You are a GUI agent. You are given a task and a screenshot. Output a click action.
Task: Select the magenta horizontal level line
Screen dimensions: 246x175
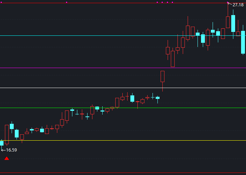click(x=123, y=68)
